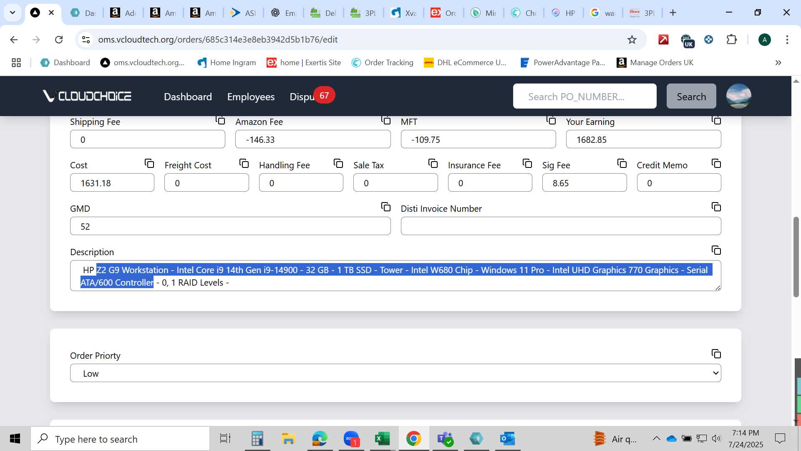Copy the Description text

click(x=716, y=250)
